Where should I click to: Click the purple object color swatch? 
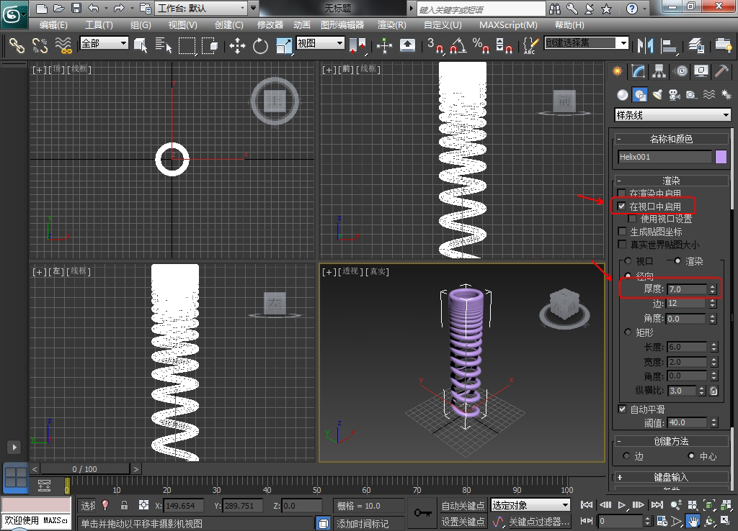tap(721, 157)
